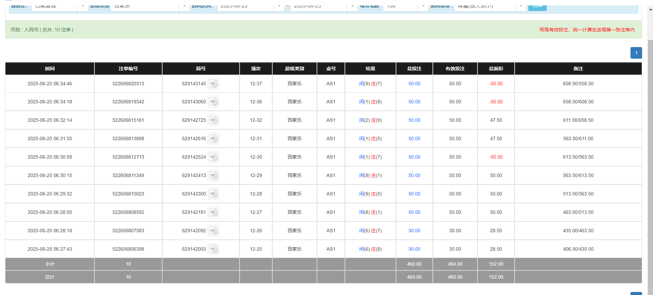Open video replay icon for round 629143145
This screenshot has height=295, width=653.
[x=213, y=84]
